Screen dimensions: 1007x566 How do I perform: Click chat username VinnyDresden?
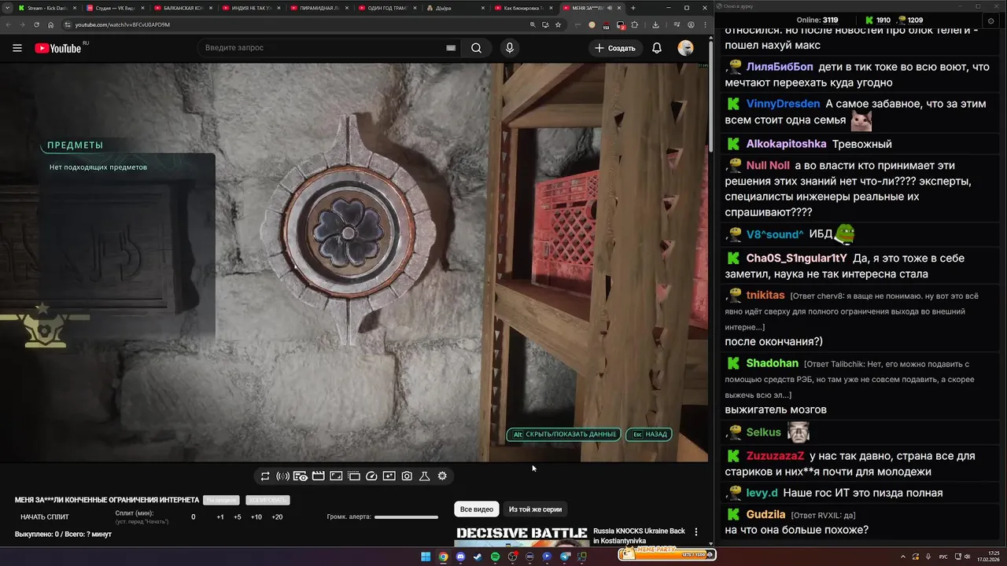783,104
